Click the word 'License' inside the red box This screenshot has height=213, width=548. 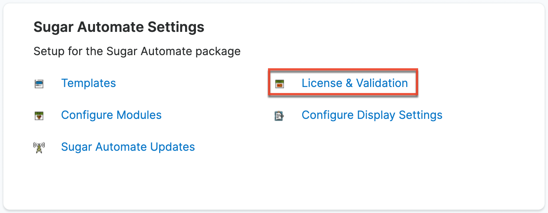pyautogui.click(x=322, y=83)
